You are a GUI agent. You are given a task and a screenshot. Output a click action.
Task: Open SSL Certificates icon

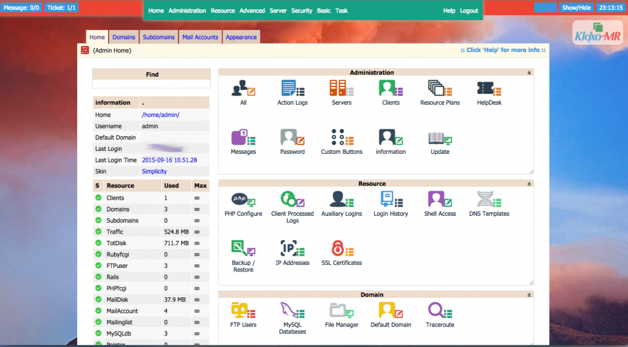[x=342, y=249]
